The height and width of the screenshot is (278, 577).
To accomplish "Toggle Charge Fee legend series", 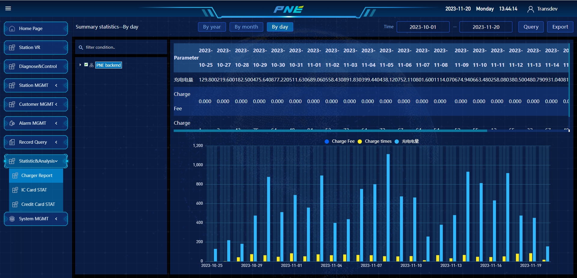I will click(x=340, y=141).
